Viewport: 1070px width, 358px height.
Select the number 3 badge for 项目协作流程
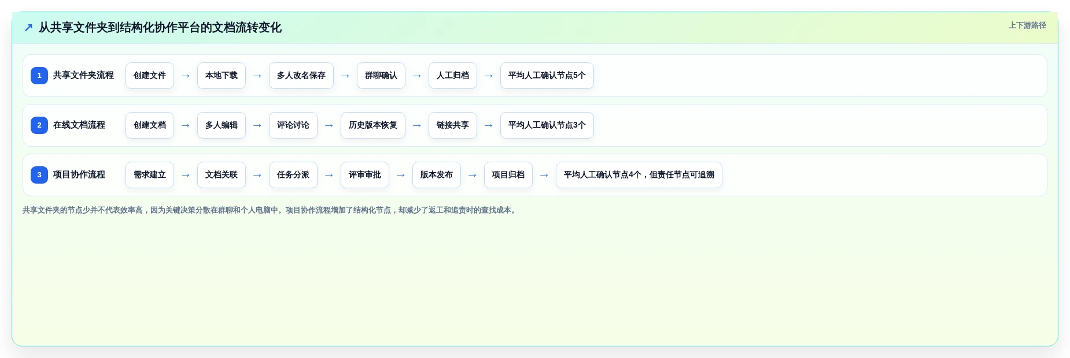point(39,175)
